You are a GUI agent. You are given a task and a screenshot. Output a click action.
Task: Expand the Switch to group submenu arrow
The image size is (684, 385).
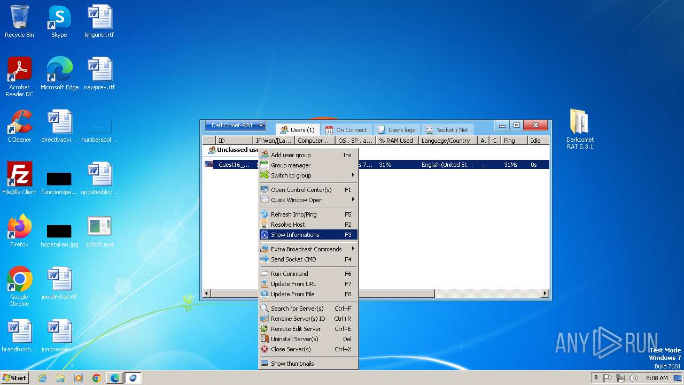tap(353, 175)
